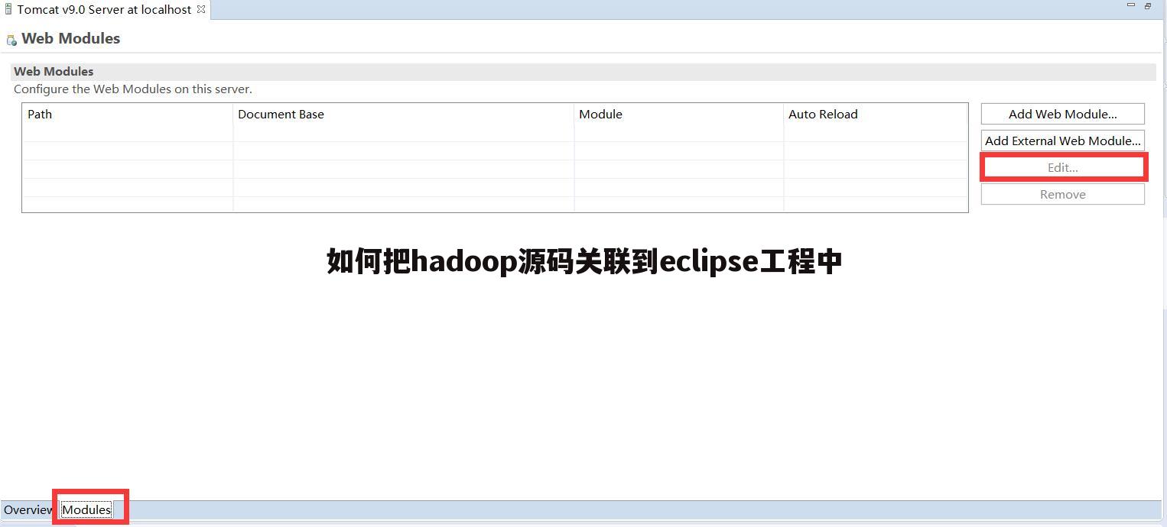
Task: Click the Web Modules header icon
Action: [11, 38]
